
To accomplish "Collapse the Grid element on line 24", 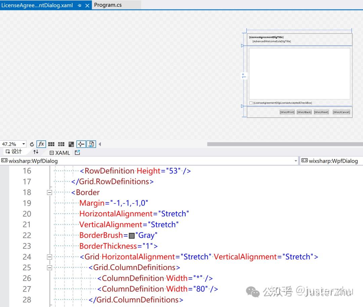I will (x=49, y=257).
